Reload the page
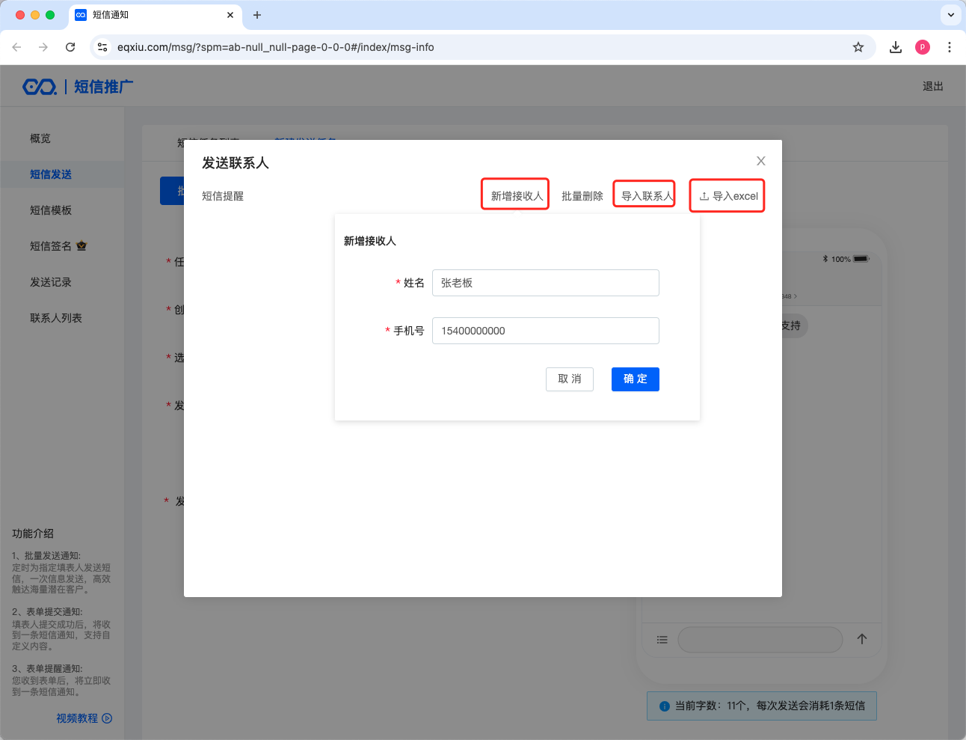966x740 pixels. click(70, 47)
